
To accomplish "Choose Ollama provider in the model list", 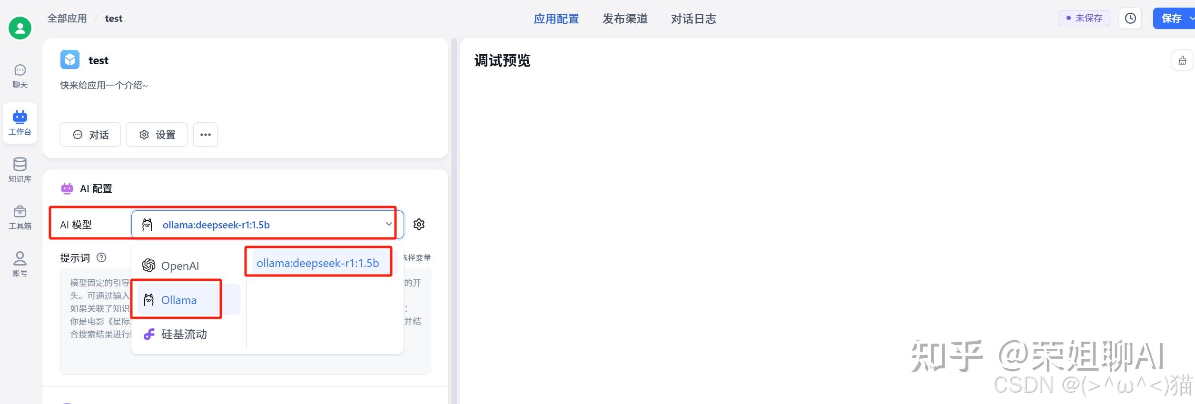I will click(x=189, y=300).
